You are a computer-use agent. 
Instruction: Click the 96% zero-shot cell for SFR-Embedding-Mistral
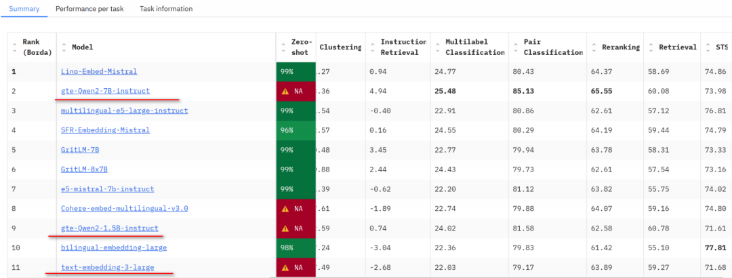[296, 130]
